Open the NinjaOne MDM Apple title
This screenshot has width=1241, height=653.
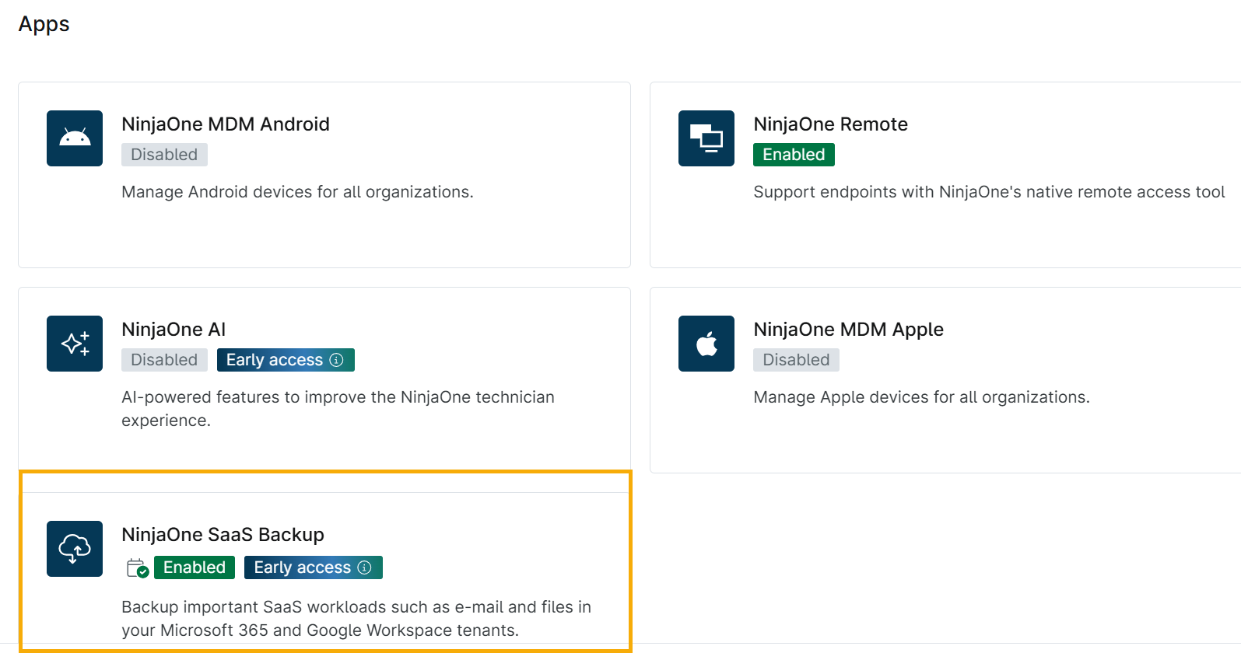point(848,330)
